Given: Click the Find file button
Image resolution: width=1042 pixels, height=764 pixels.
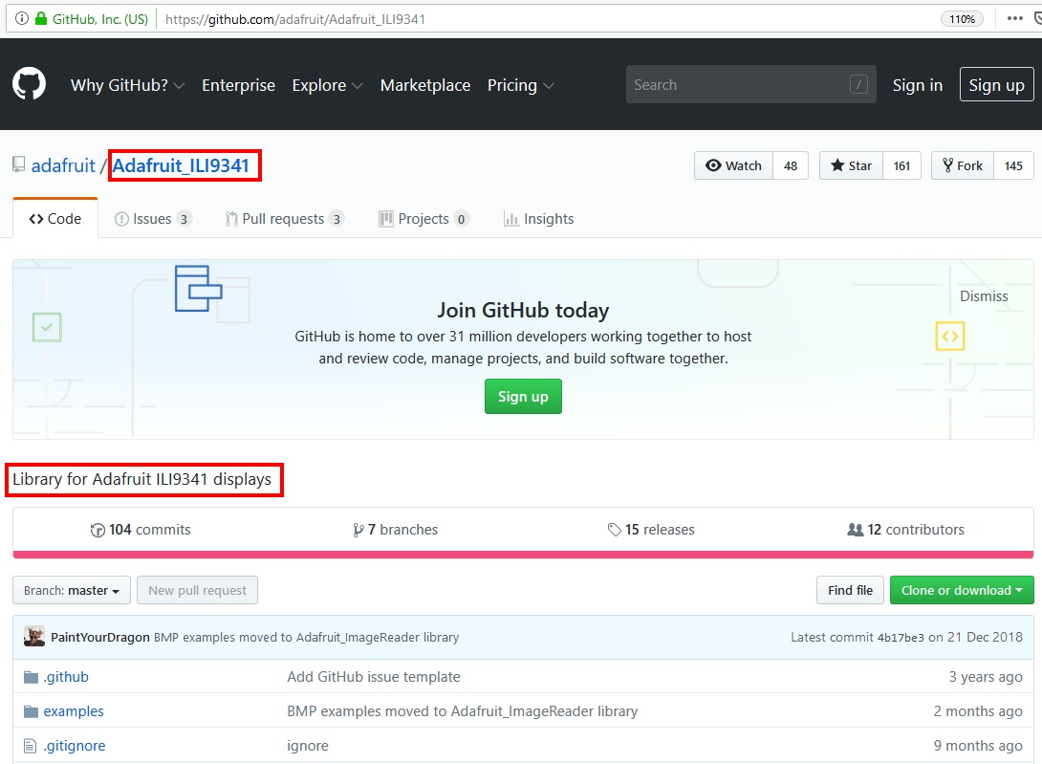Looking at the screenshot, I should [x=850, y=590].
